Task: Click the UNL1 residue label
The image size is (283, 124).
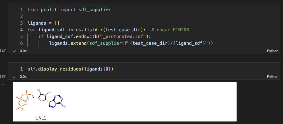Action: pyautogui.click(x=41, y=118)
